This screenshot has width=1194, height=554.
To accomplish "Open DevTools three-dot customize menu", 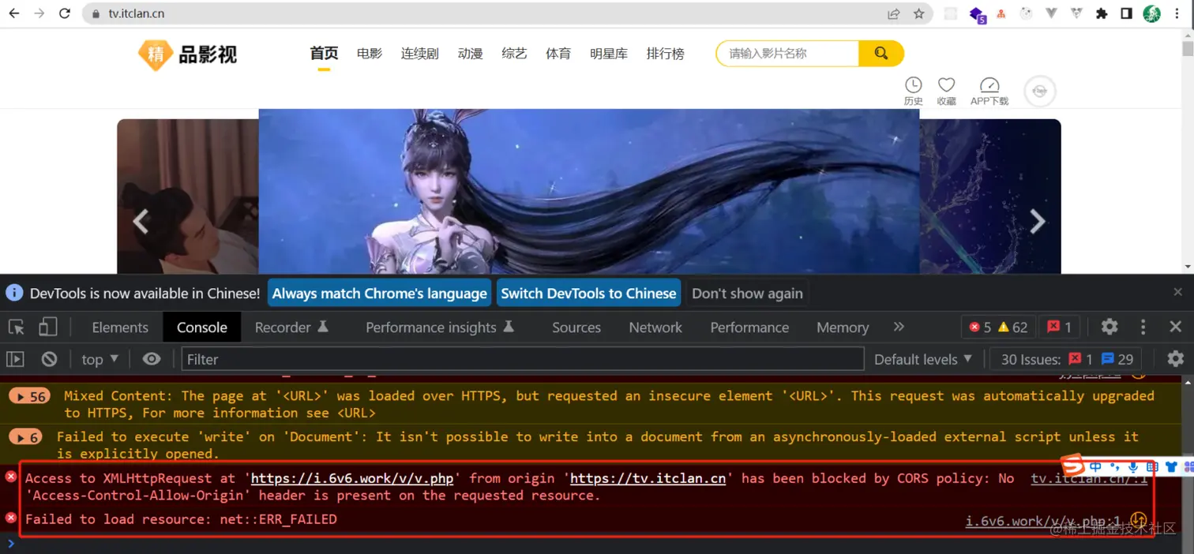I will 1143,327.
